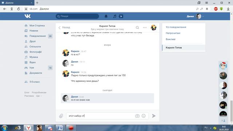Open the Word-like app in taskbar

[x=60, y=128]
